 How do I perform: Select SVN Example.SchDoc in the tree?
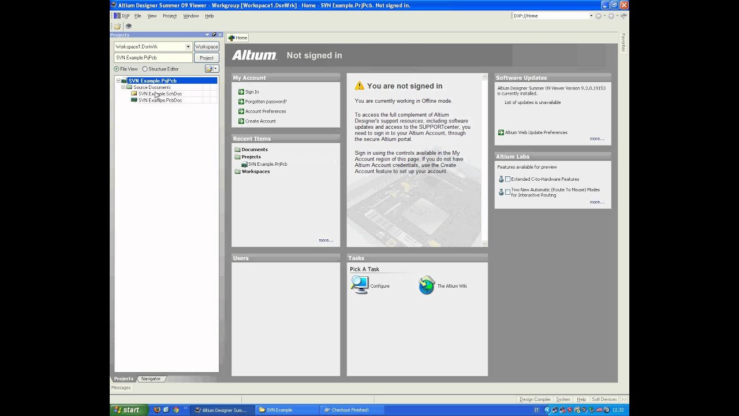[160, 94]
